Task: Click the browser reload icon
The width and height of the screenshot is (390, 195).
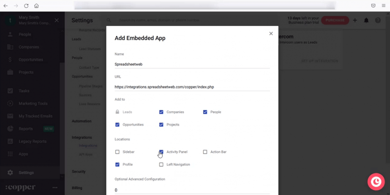Action: (26, 6)
